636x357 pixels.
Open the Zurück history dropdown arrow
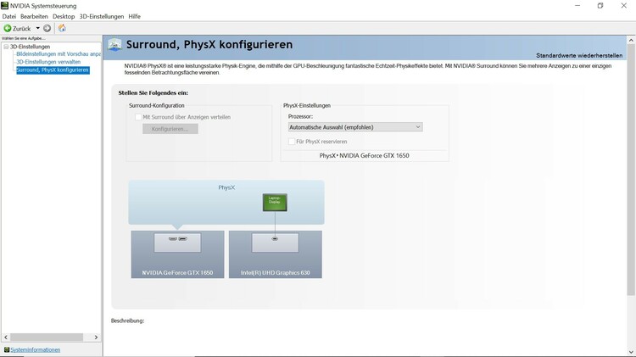point(37,28)
